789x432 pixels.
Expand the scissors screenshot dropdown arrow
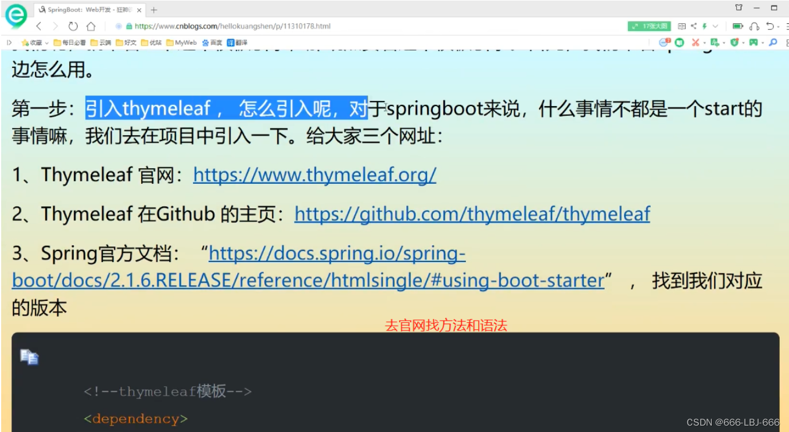tap(704, 43)
